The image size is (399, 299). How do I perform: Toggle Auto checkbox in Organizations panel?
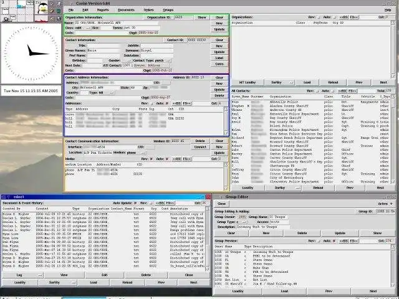click(334, 17)
